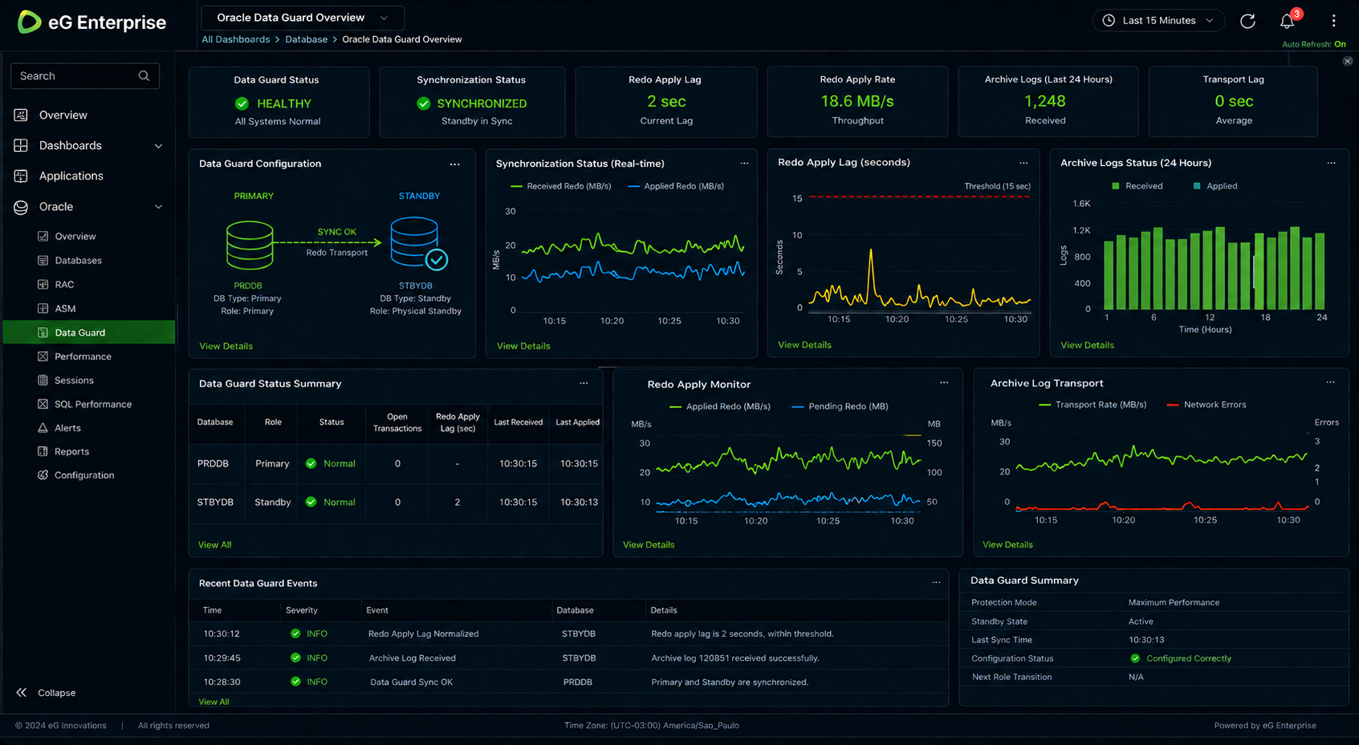Open the vertical three-dot header menu
The image size is (1359, 745).
(1334, 21)
